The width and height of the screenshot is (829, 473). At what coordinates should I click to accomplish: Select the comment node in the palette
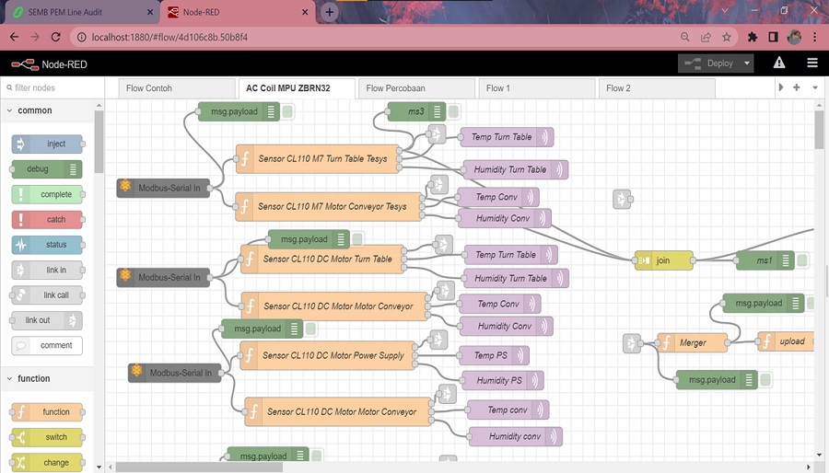click(x=47, y=345)
